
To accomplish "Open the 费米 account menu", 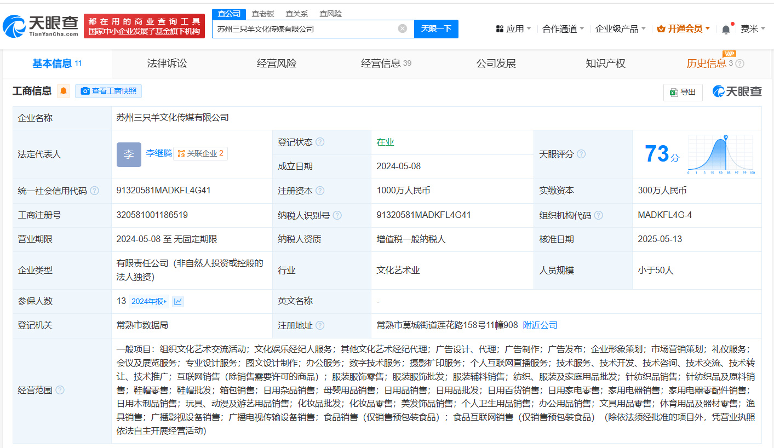I will [753, 28].
